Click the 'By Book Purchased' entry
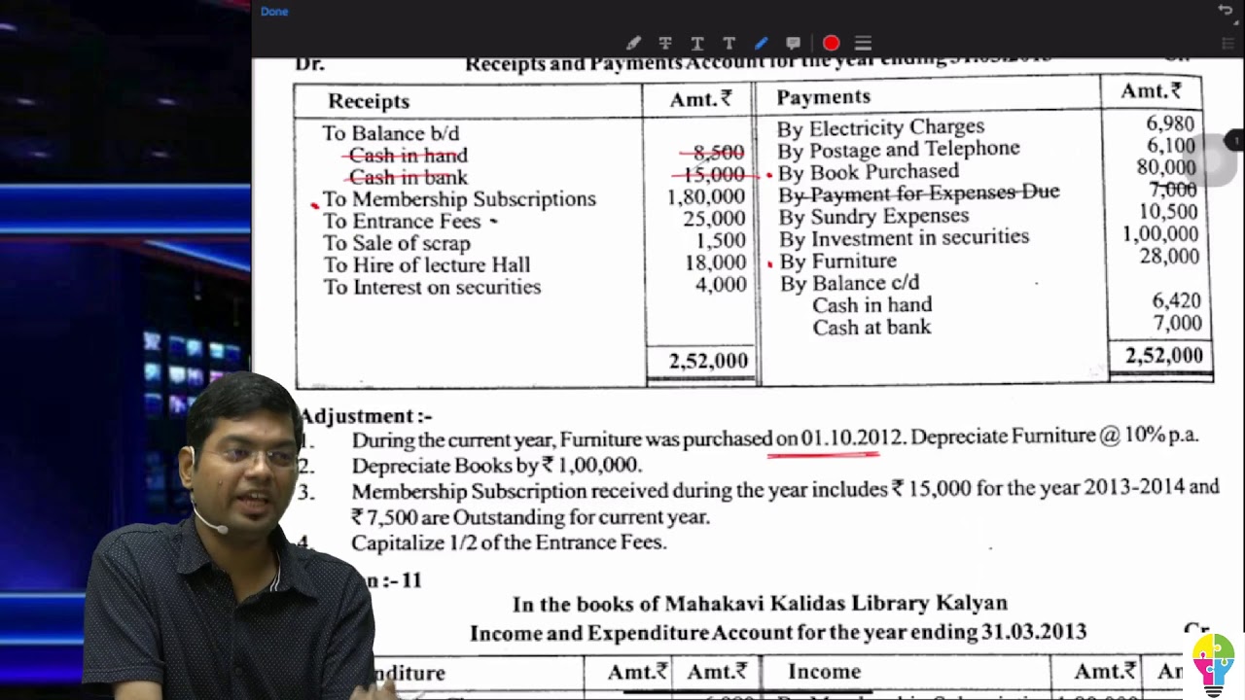This screenshot has width=1245, height=700. click(868, 172)
